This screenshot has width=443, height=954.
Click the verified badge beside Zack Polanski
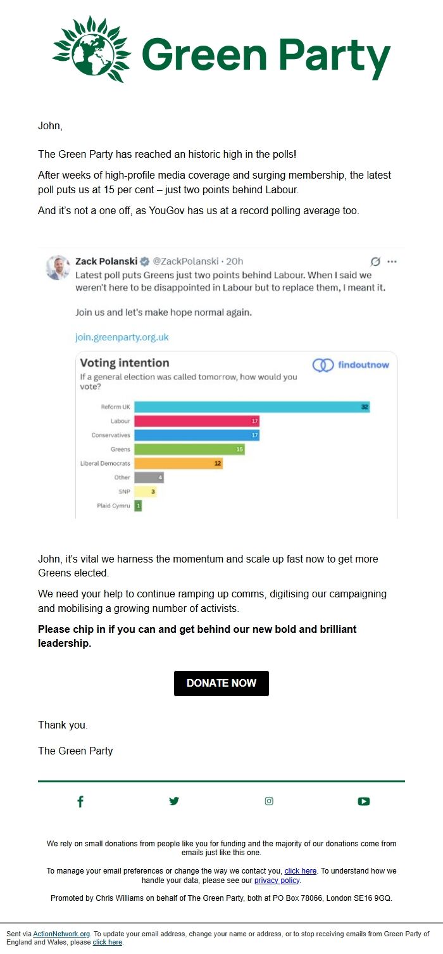pyautogui.click(x=145, y=262)
